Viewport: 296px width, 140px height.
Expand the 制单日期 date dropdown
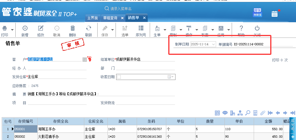213,44
